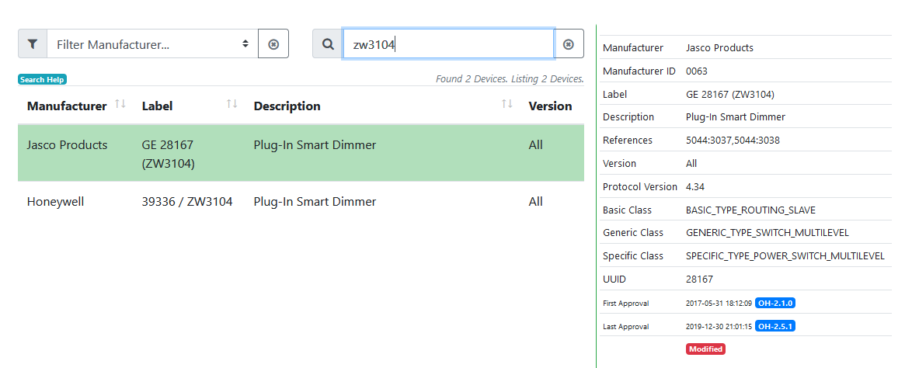
Task: Select the Honeywell 39336 / ZW3104 row
Action: (x=301, y=202)
